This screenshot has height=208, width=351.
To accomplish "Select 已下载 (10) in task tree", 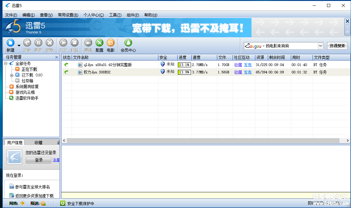I will (32, 75).
